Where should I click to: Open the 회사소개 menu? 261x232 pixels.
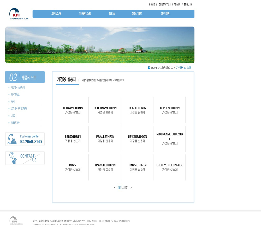[x=56, y=14]
